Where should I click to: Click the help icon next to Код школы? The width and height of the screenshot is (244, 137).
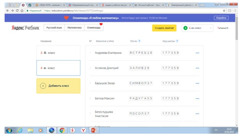177,41
